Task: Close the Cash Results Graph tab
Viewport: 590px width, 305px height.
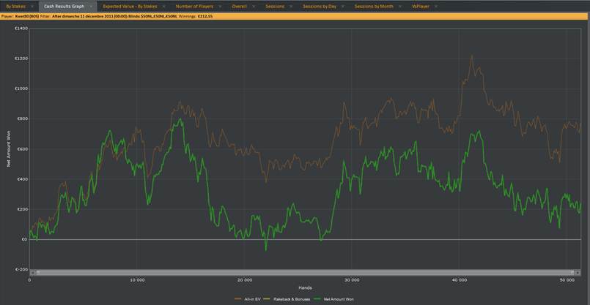Action: click(x=91, y=7)
